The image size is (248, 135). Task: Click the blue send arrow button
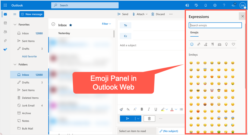pyautogui.click(x=127, y=118)
